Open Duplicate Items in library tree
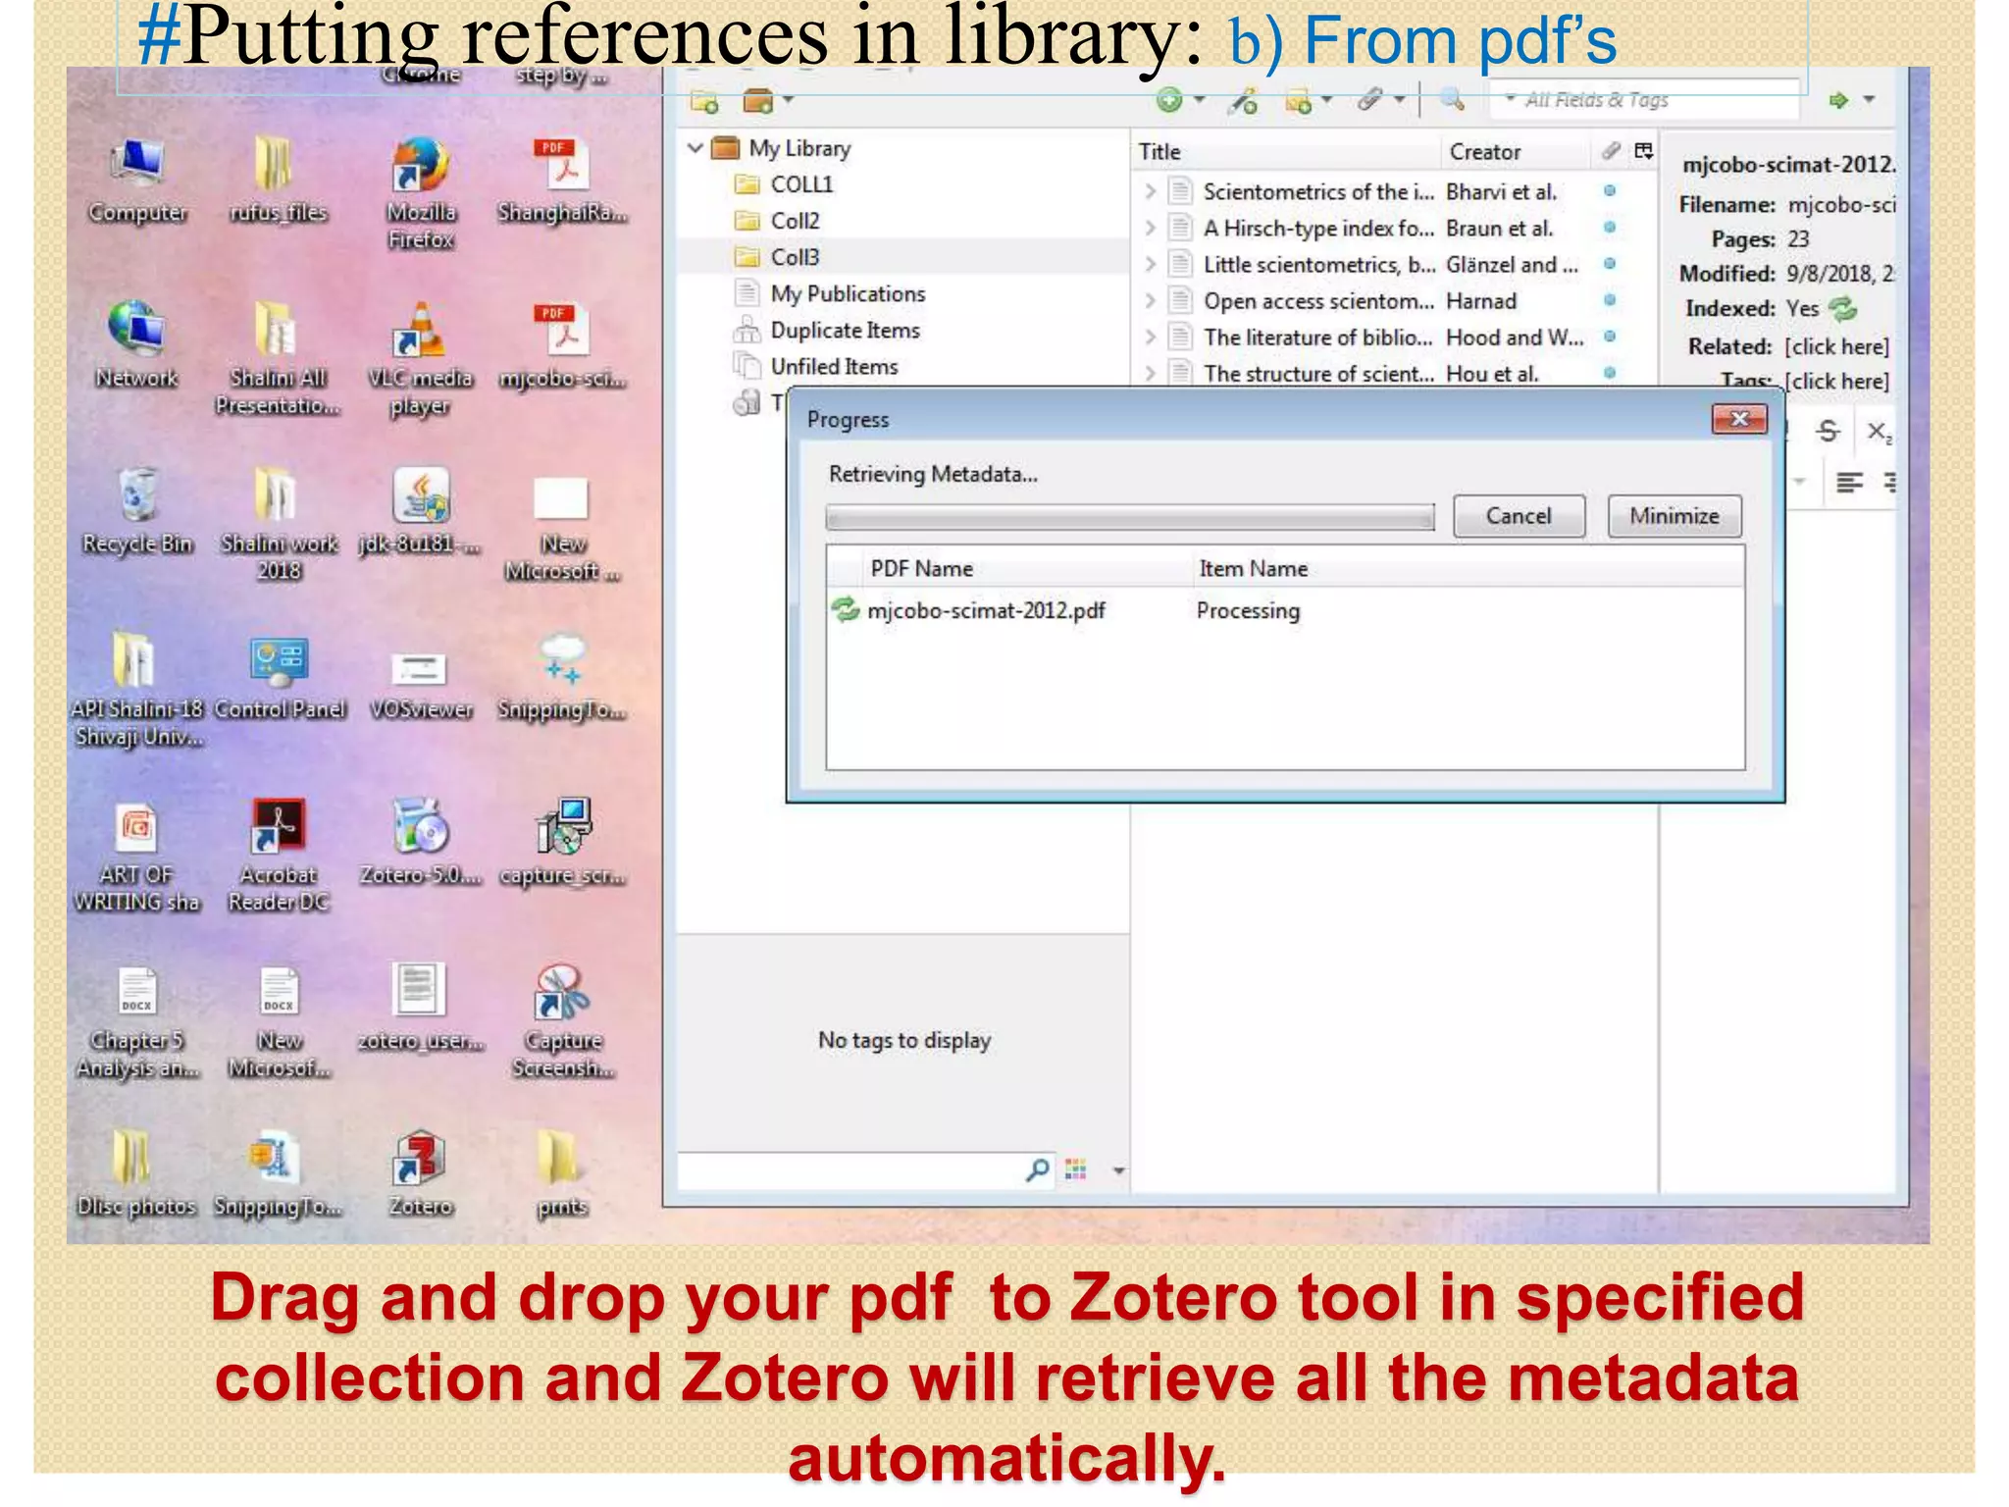 click(x=845, y=330)
